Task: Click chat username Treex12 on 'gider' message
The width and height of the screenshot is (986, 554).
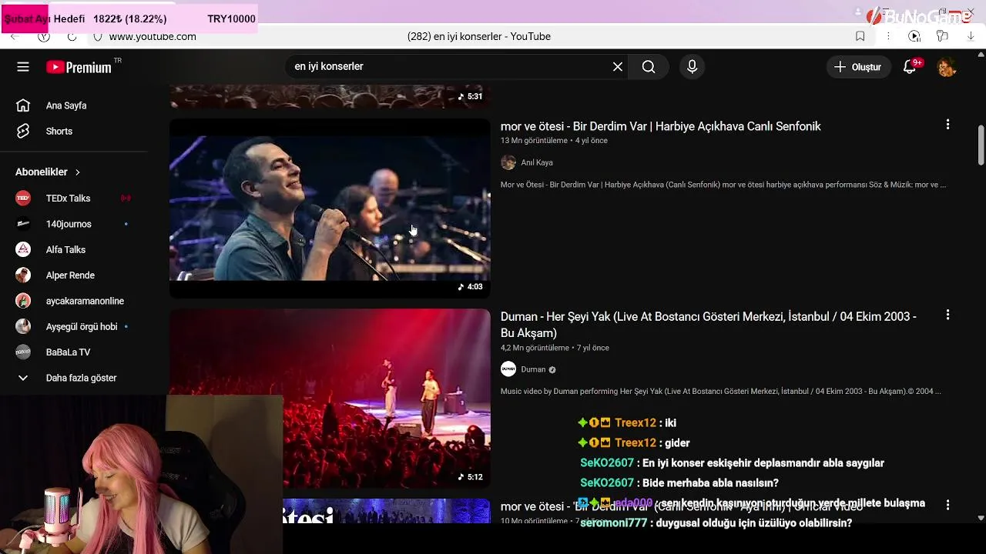Action: pos(636,443)
